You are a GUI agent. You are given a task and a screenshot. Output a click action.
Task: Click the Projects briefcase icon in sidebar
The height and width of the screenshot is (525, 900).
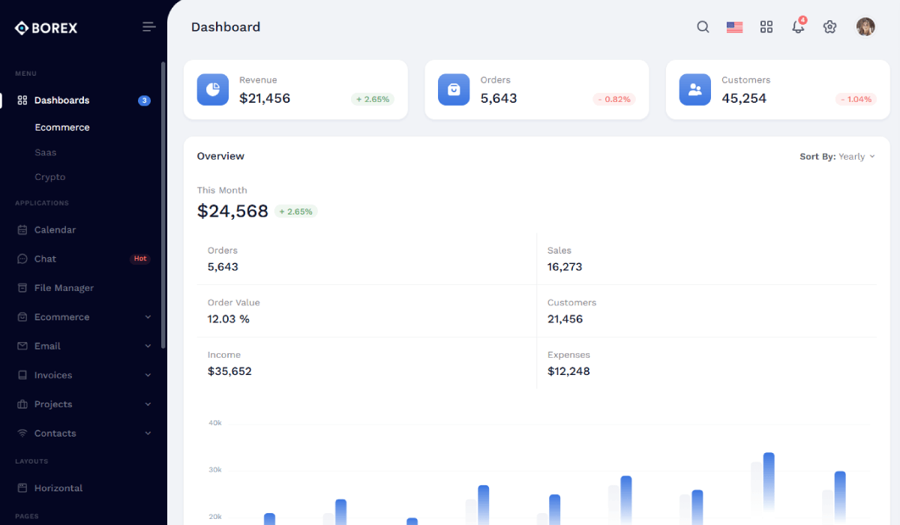coord(22,404)
